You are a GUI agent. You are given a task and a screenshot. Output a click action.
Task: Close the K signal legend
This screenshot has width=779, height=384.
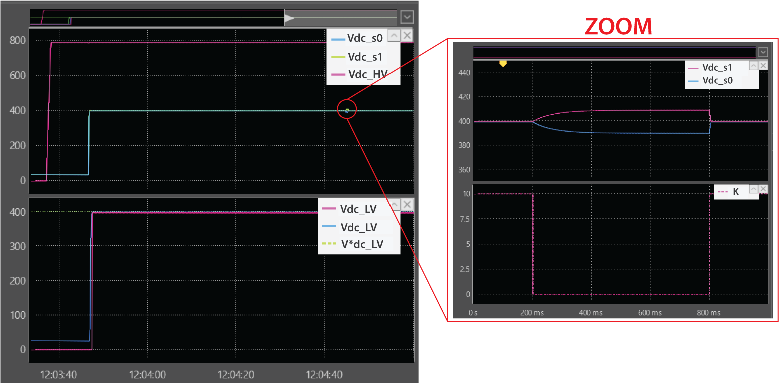click(x=763, y=188)
